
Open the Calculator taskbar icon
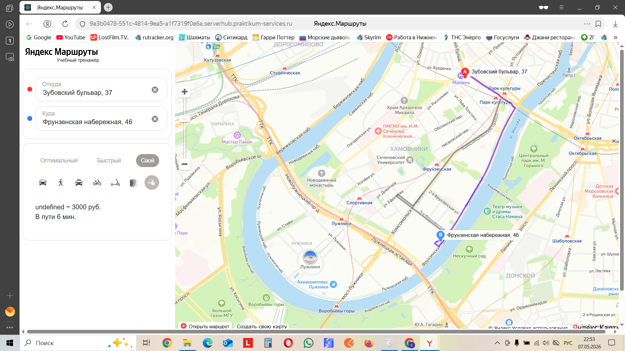pyautogui.click(x=268, y=343)
